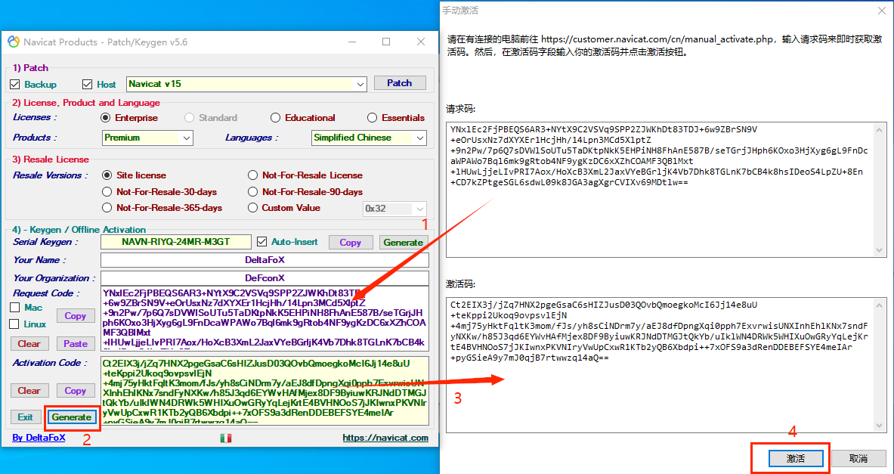Copy the Serial Keygen value
The height and width of the screenshot is (474, 894).
coord(351,243)
